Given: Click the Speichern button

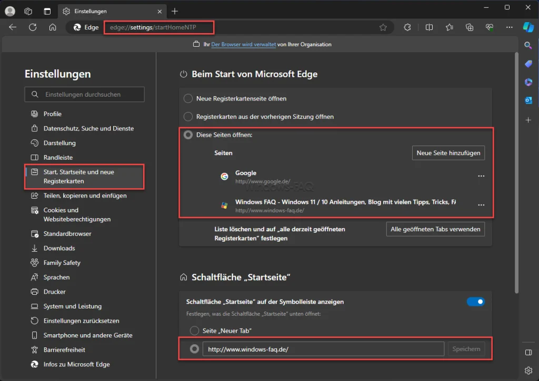Looking at the screenshot, I should [x=466, y=349].
